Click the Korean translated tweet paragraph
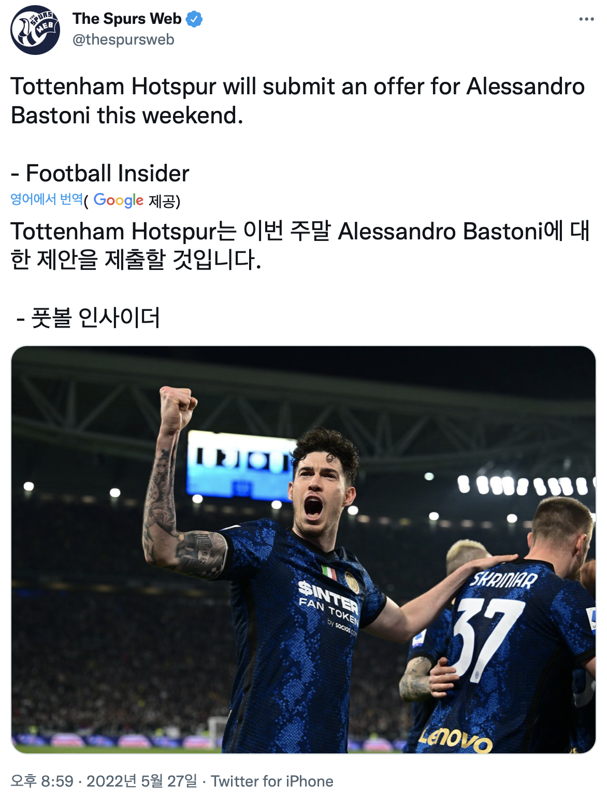The image size is (607, 799). pos(300,245)
